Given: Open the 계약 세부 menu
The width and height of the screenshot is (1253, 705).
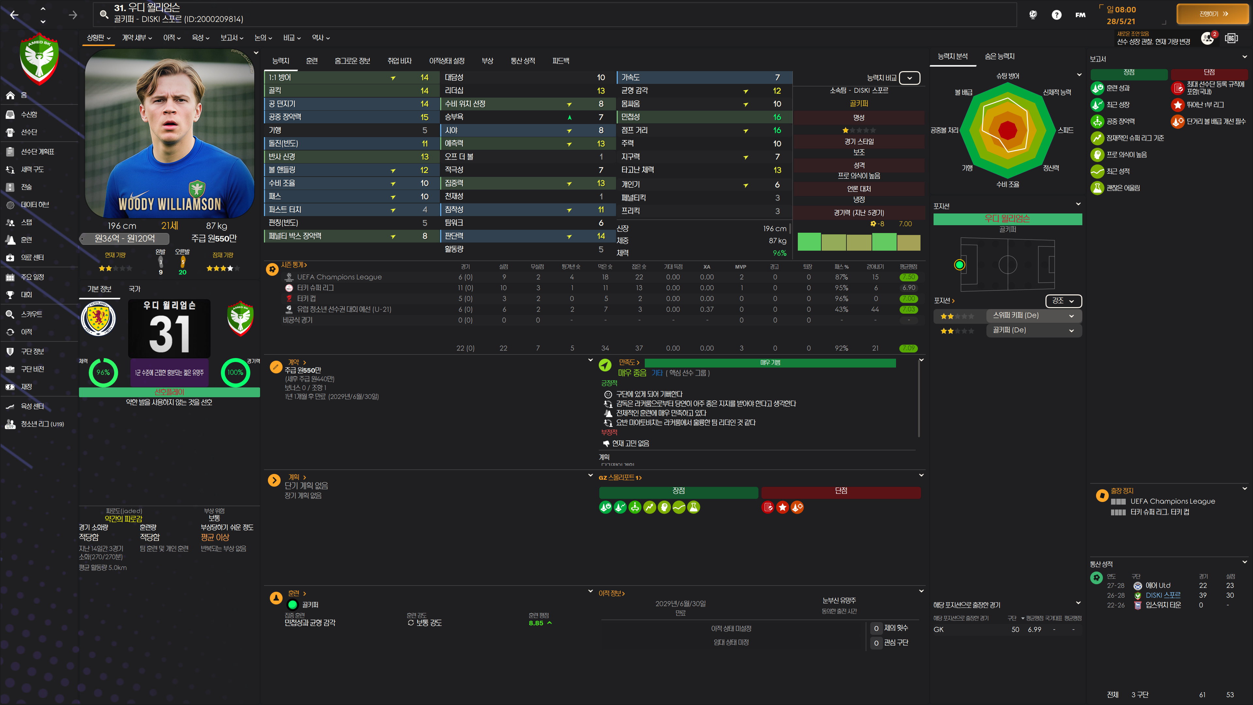Looking at the screenshot, I should tap(137, 38).
